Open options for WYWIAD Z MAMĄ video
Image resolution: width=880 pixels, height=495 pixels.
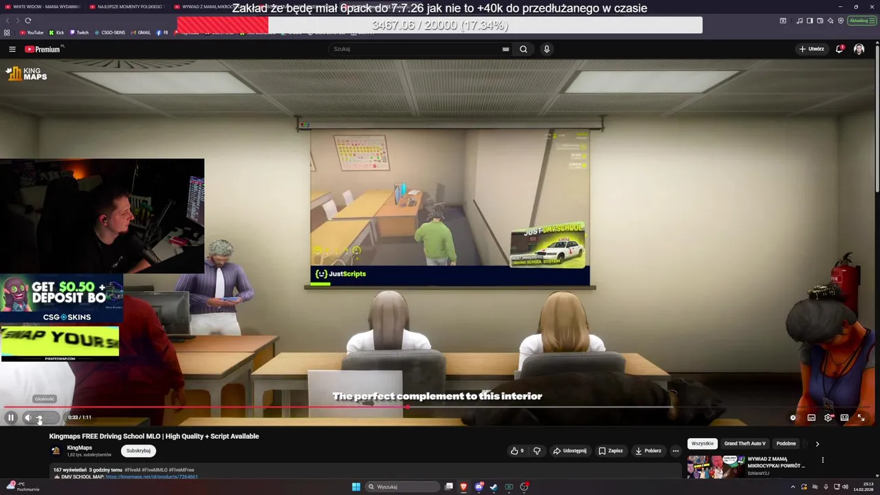click(x=822, y=460)
